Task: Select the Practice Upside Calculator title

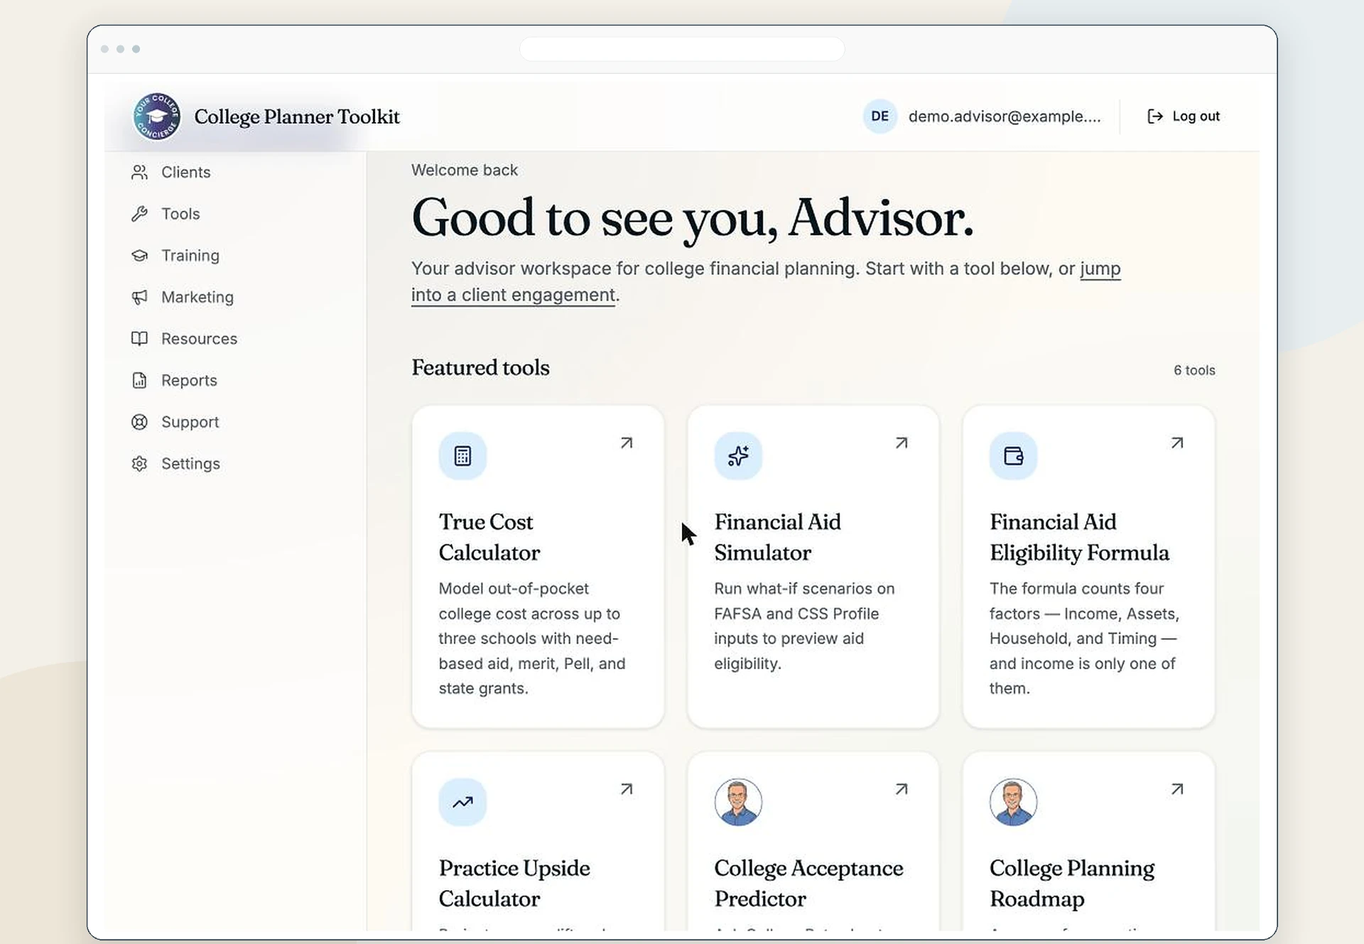Action: tap(514, 884)
